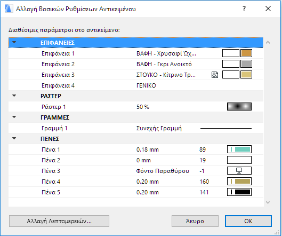This screenshot has width=282, height=236.
Task: Click the 50 % value text
Action: (x=143, y=107)
